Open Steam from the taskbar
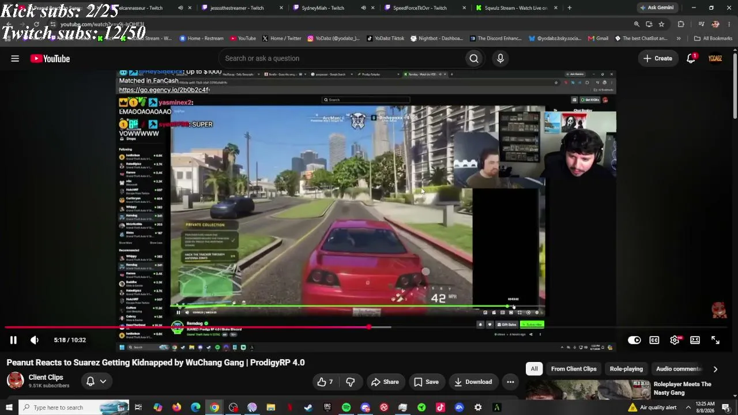The image size is (738, 415). point(308,408)
